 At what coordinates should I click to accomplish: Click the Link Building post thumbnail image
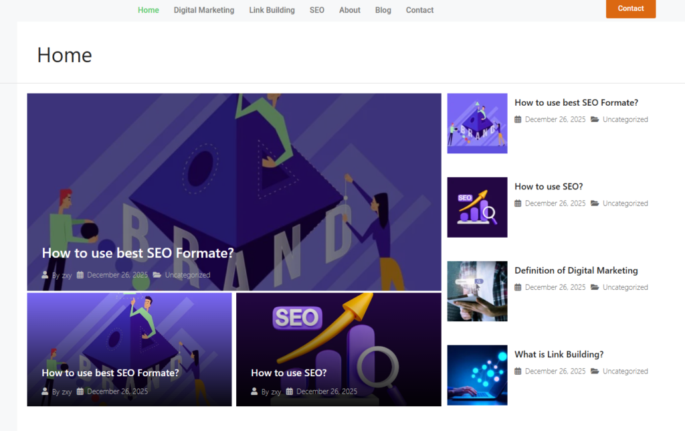click(x=477, y=375)
